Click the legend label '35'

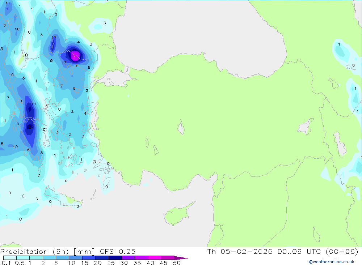(137, 263)
